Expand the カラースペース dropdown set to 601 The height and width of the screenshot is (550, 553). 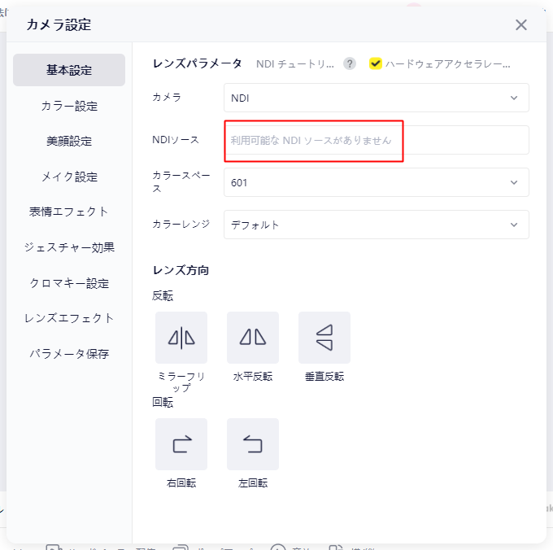point(376,182)
